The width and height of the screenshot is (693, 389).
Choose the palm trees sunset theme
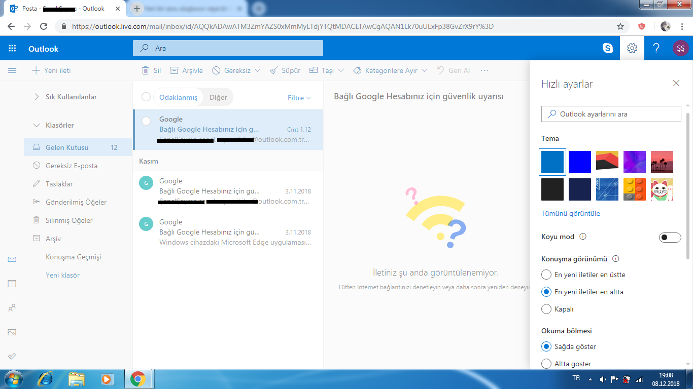[662, 162]
